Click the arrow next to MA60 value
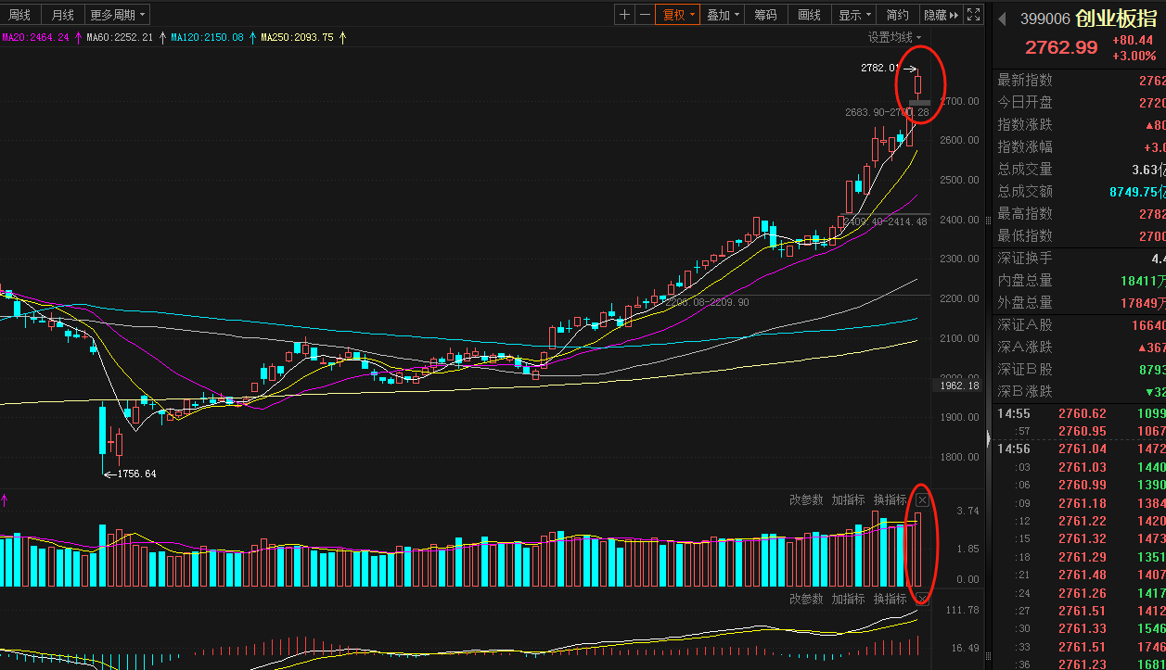The width and height of the screenshot is (1166, 670). (x=162, y=37)
